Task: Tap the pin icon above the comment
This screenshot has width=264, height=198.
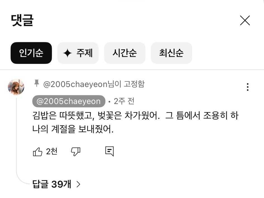Action: click(x=37, y=83)
